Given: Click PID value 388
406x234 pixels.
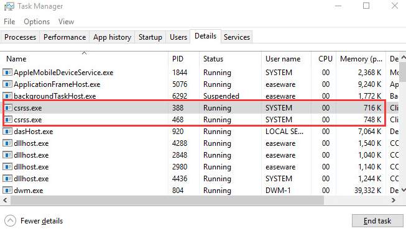Looking at the screenshot, I should click(178, 107).
